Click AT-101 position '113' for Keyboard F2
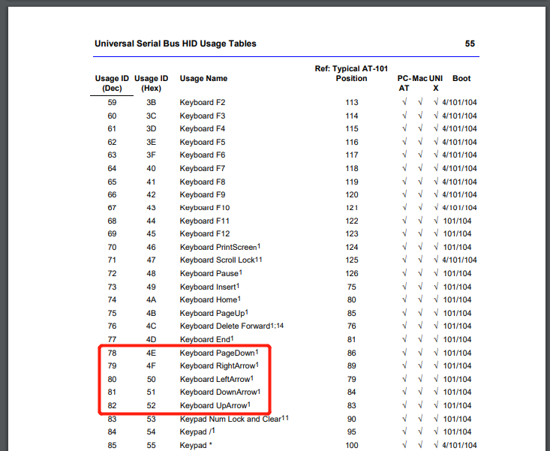 (x=351, y=102)
